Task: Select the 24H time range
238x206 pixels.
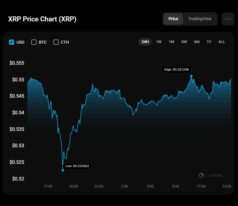Action: click(x=145, y=42)
